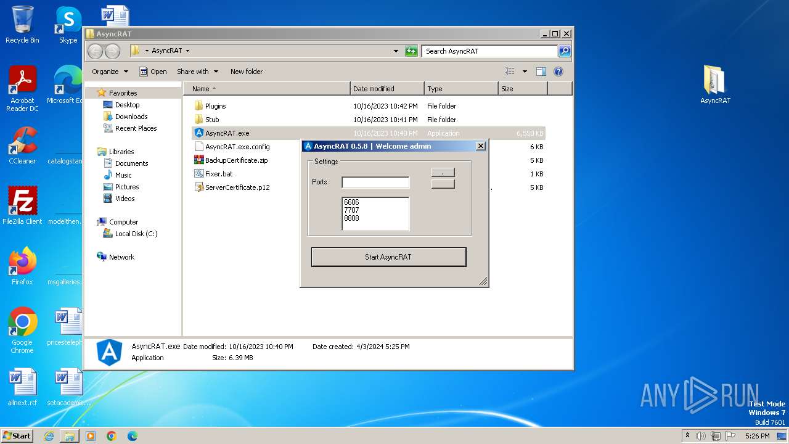Viewport: 789px width, 444px height.
Task: Open Explorer help
Action: (558, 72)
